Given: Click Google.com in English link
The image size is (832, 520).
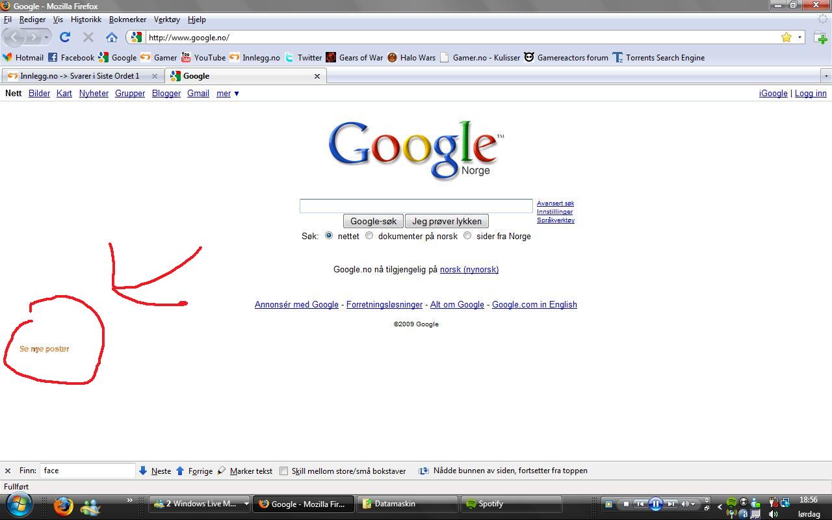Looking at the screenshot, I should [534, 304].
